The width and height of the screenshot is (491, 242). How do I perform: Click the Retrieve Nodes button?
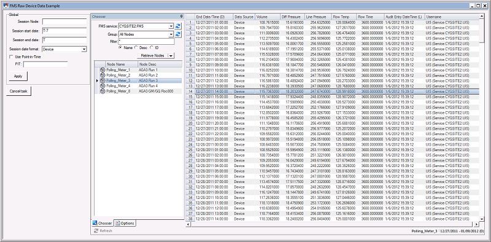[152, 55]
